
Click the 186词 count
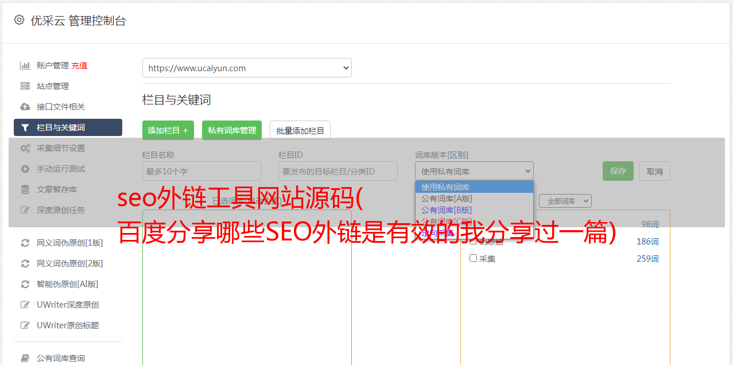coord(647,242)
